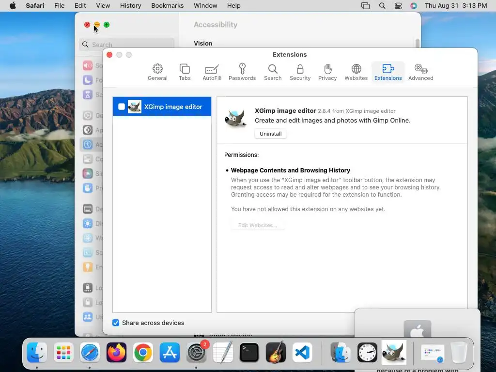Open Spotlight search in menu bar
496x372 pixels.
pyautogui.click(x=382, y=6)
